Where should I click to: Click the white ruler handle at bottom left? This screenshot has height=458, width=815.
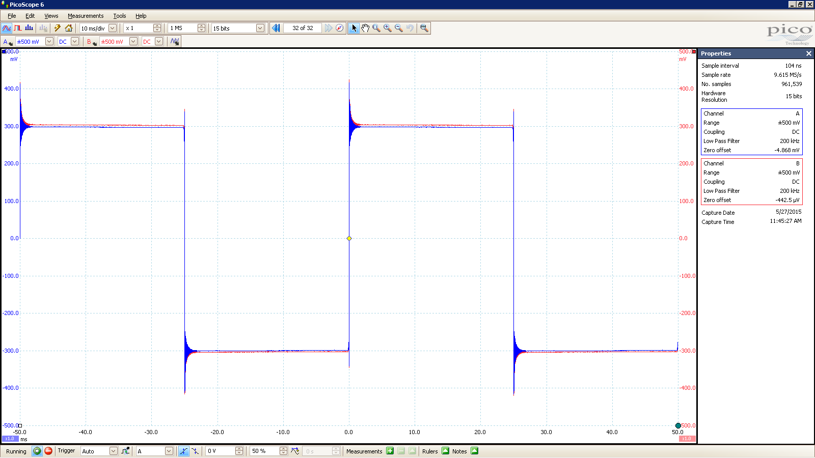pos(20,425)
